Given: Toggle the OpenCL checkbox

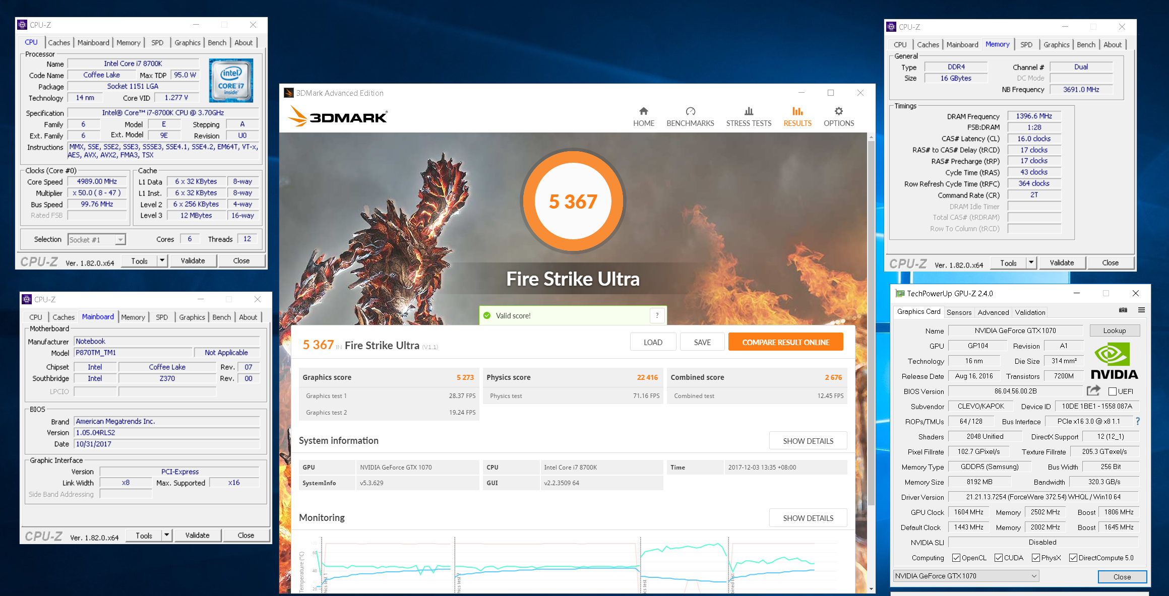Looking at the screenshot, I should [x=956, y=558].
